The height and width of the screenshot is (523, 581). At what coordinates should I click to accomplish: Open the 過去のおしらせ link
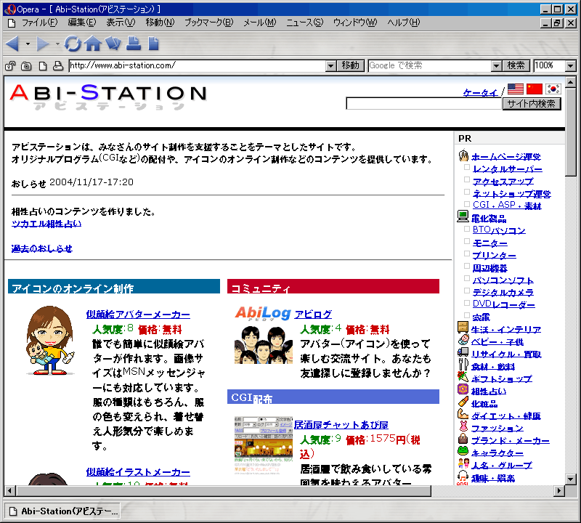[x=42, y=248]
